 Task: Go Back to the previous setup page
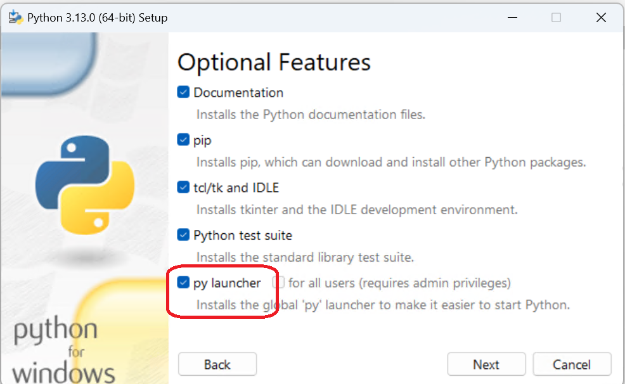pyautogui.click(x=217, y=364)
